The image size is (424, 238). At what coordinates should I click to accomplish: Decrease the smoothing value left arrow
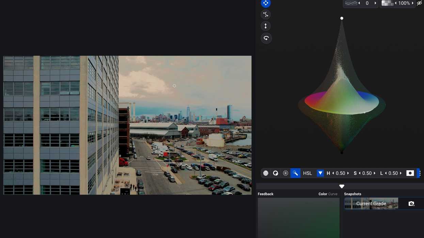359,3
